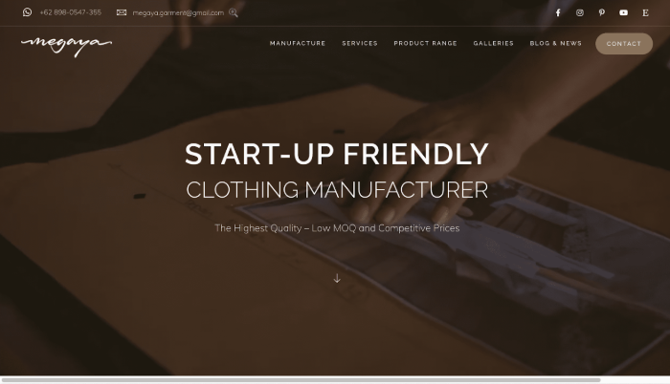The width and height of the screenshot is (670, 384).
Task: Click the Start-Up Friendly headline text
Action: (337, 154)
